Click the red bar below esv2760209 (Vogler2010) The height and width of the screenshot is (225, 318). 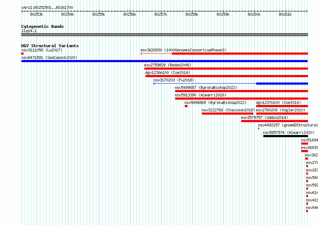click(x=282, y=114)
